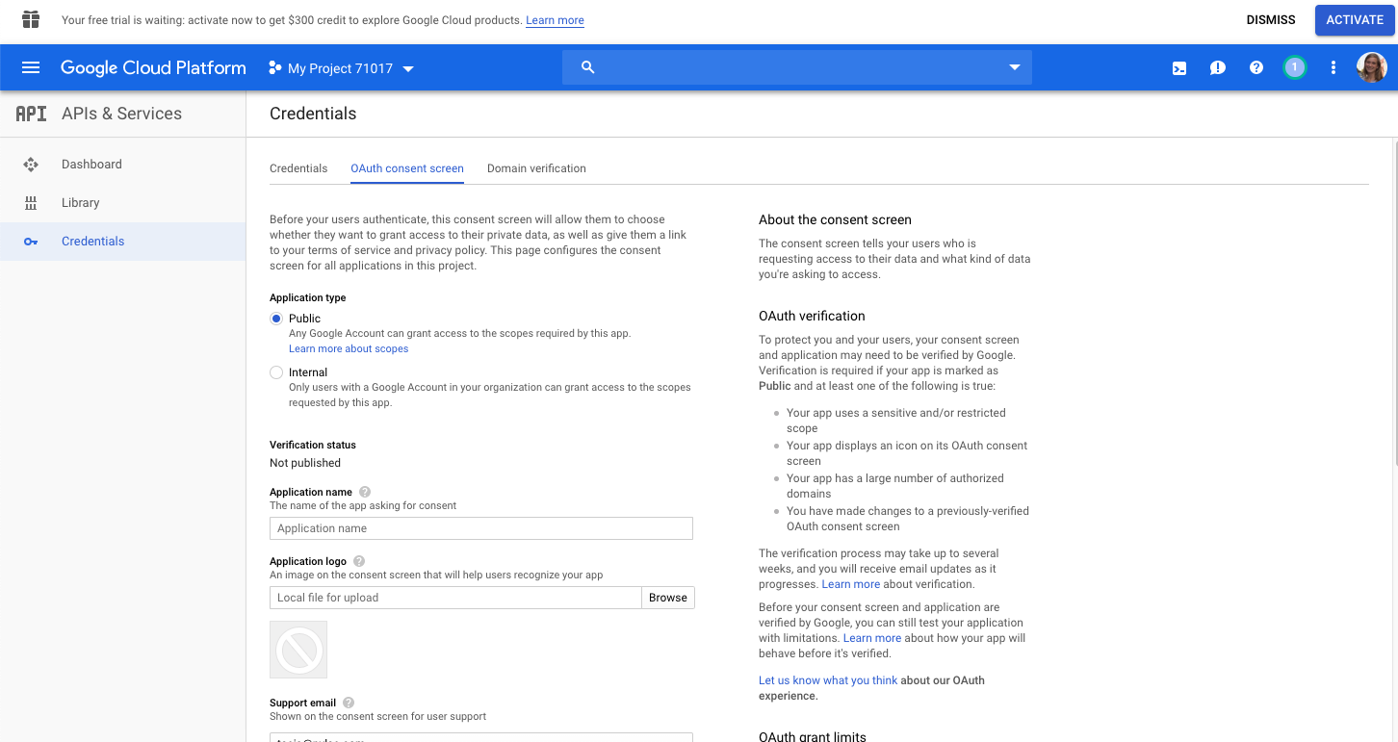The width and height of the screenshot is (1398, 742).
Task: Open the user account avatar
Action: click(x=1372, y=67)
